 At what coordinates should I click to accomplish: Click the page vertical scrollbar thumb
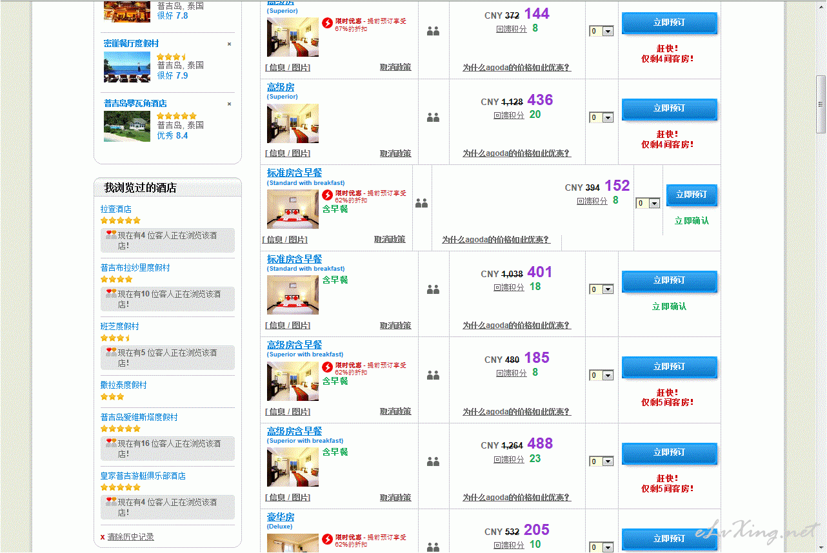(x=821, y=104)
